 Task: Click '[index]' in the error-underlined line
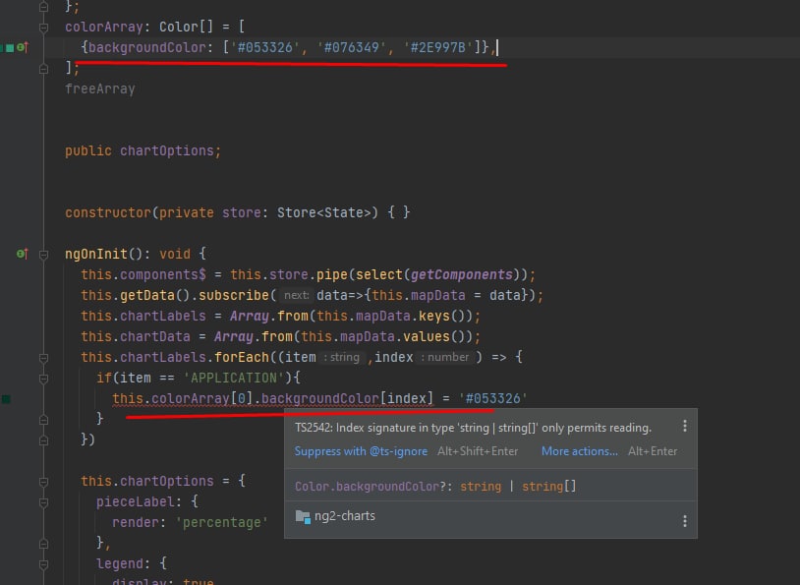[407, 398]
